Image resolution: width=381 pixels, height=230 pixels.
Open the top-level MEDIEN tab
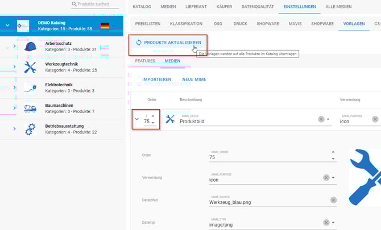pyautogui.click(x=168, y=7)
